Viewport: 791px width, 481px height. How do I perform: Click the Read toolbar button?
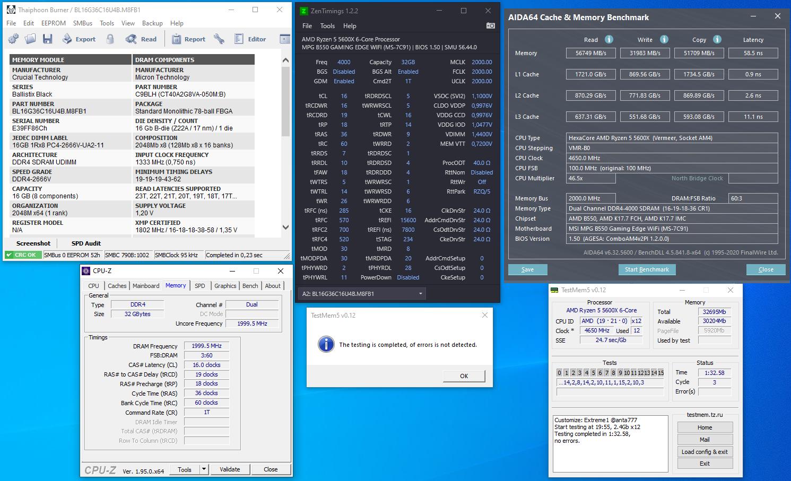[x=141, y=39]
